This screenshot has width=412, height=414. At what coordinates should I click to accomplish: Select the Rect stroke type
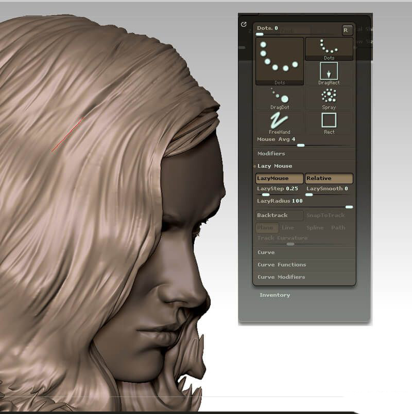coord(329,123)
